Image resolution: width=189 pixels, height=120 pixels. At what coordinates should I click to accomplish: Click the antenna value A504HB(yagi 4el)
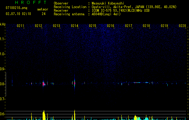106,14
